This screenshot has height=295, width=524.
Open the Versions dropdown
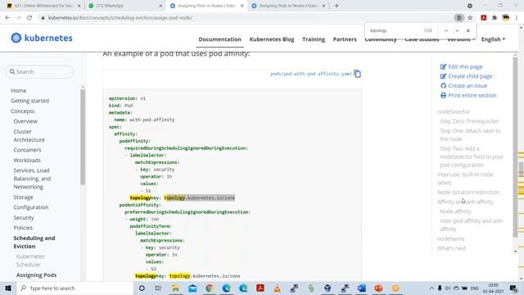click(461, 39)
